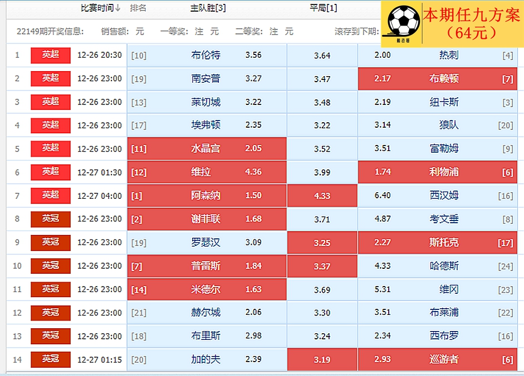The height and width of the screenshot is (376, 524).
Task: Click the 主队胜[3] column header
Action: (208, 8)
